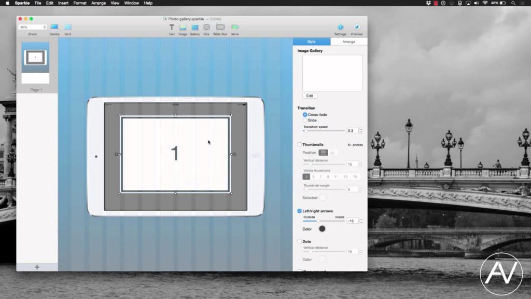Open the More toolbar item
The height and width of the screenshot is (299, 531).
pos(235,27)
